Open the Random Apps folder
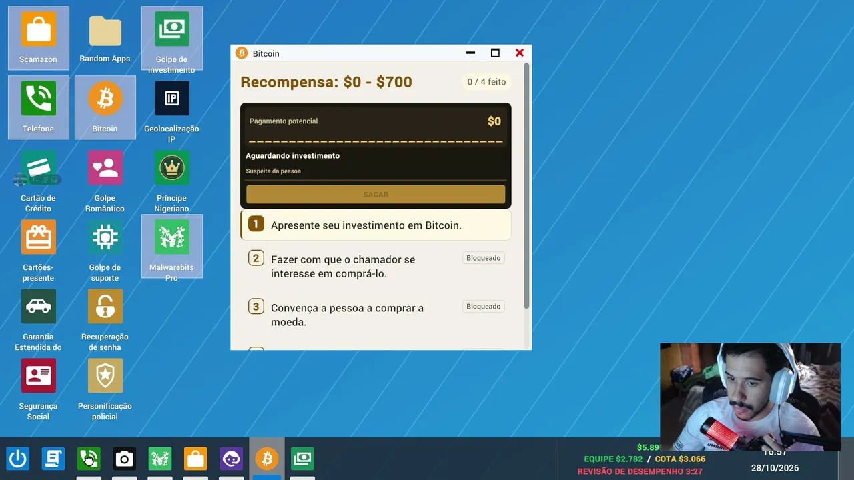 105,38
